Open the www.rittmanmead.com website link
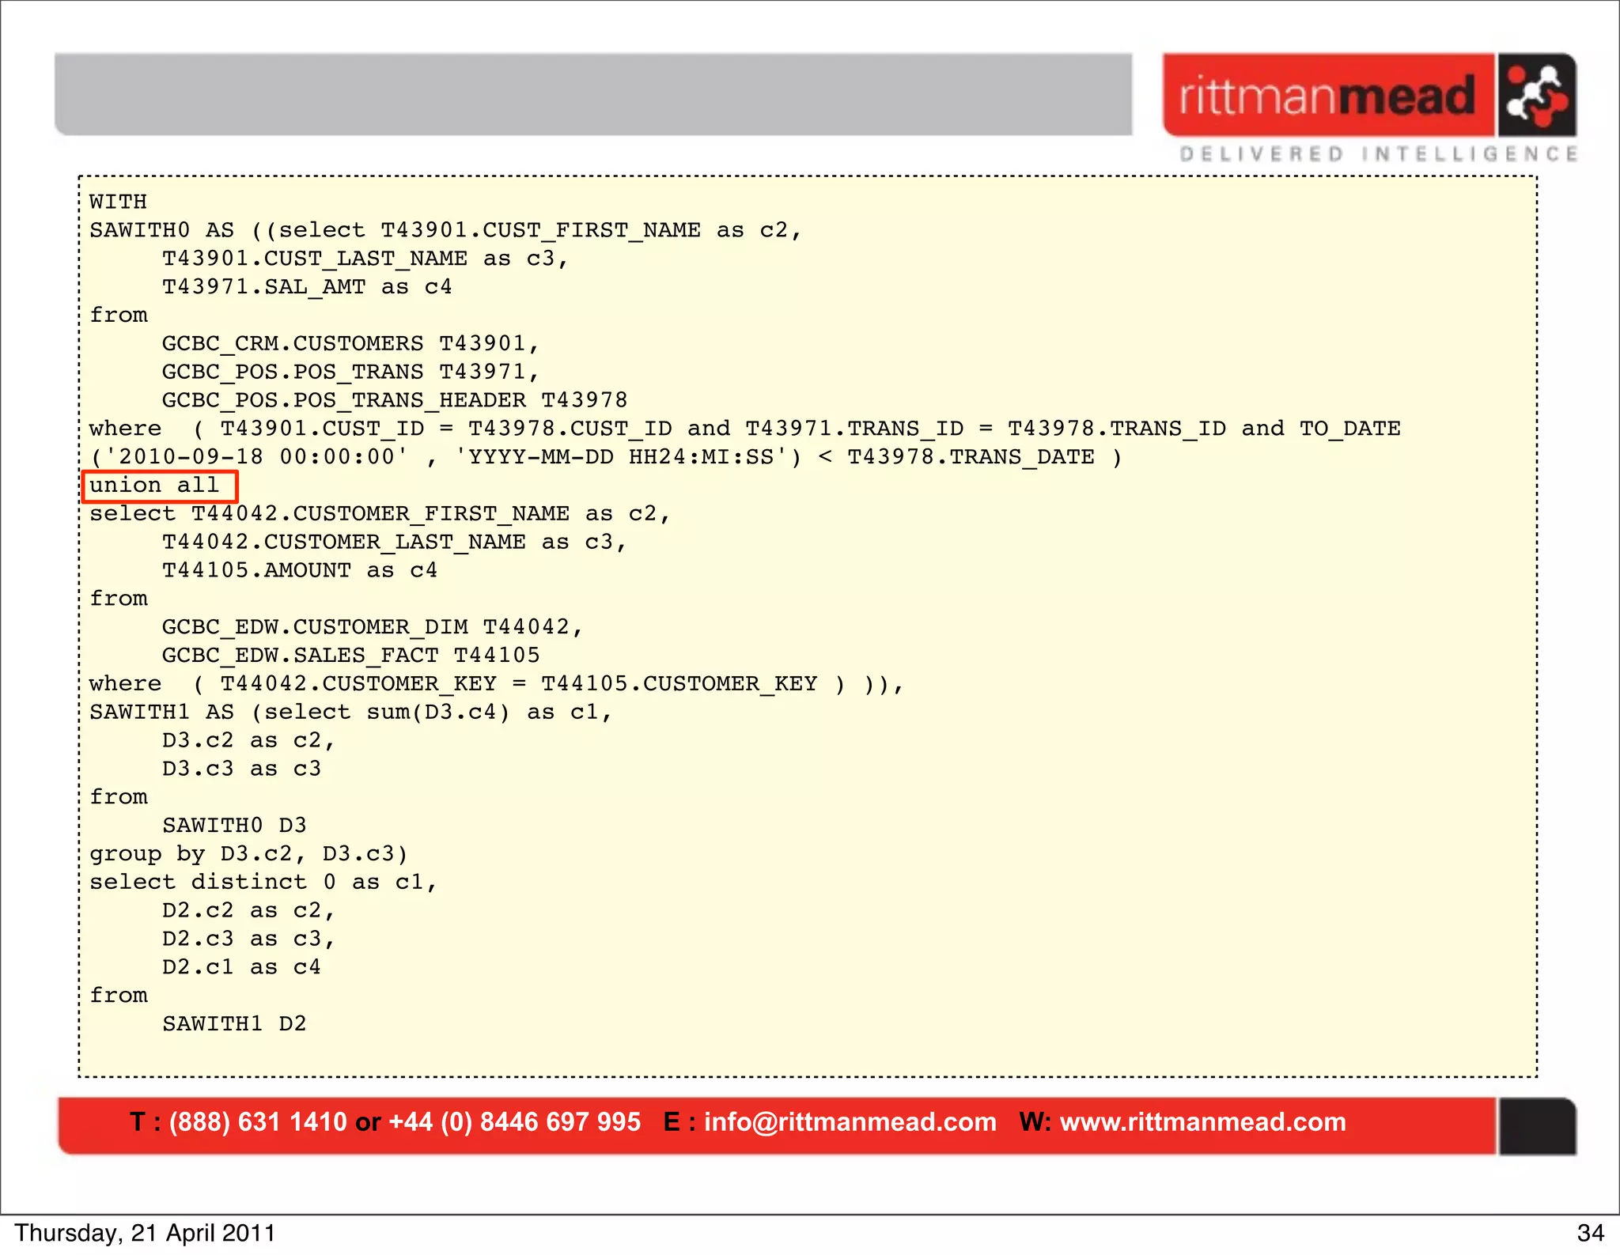This screenshot has height=1255, width=1620. pyautogui.click(x=1202, y=1122)
